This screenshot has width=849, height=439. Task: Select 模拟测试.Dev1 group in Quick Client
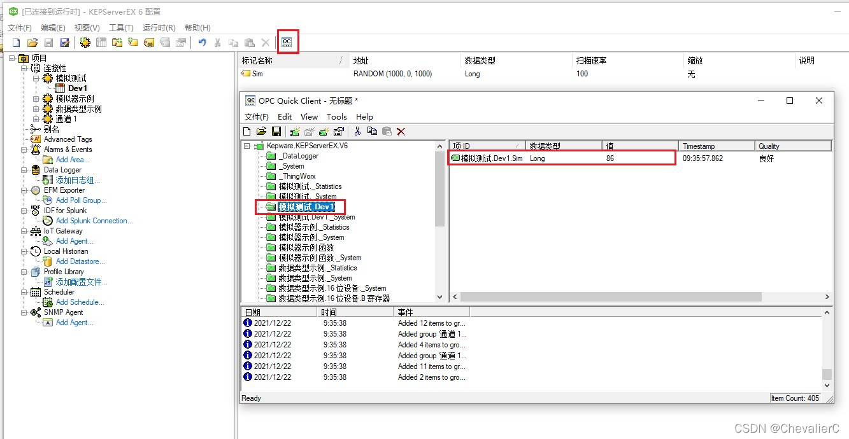coord(306,207)
